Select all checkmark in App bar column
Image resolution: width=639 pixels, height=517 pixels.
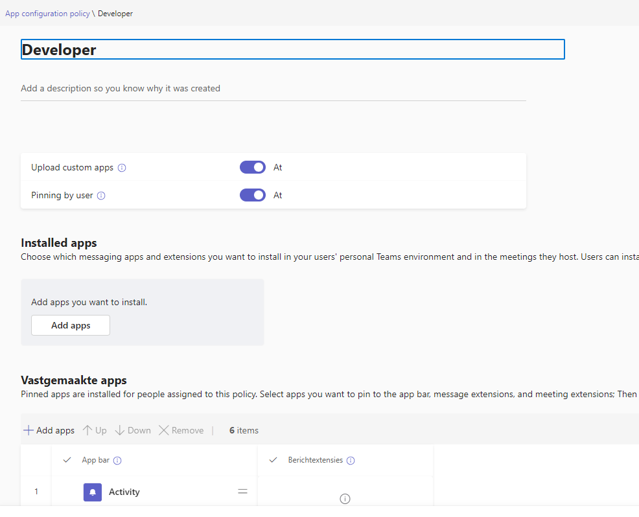67,461
